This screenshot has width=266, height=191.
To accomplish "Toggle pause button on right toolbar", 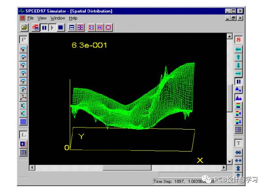I will click(x=239, y=82).
